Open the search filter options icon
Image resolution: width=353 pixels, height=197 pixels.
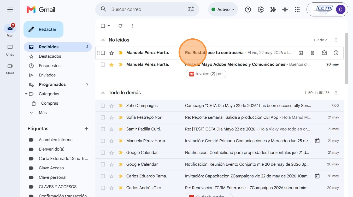coord(191,9)
